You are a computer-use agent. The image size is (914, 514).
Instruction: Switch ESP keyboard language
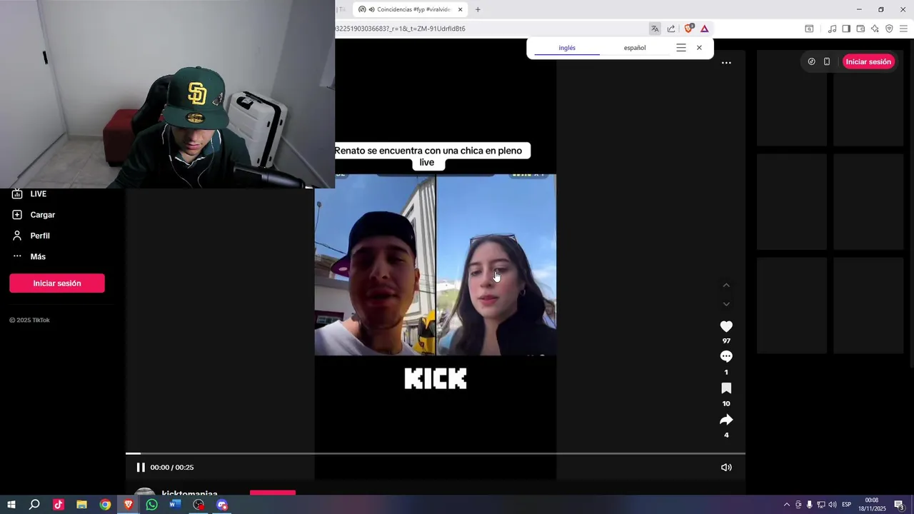847,505
